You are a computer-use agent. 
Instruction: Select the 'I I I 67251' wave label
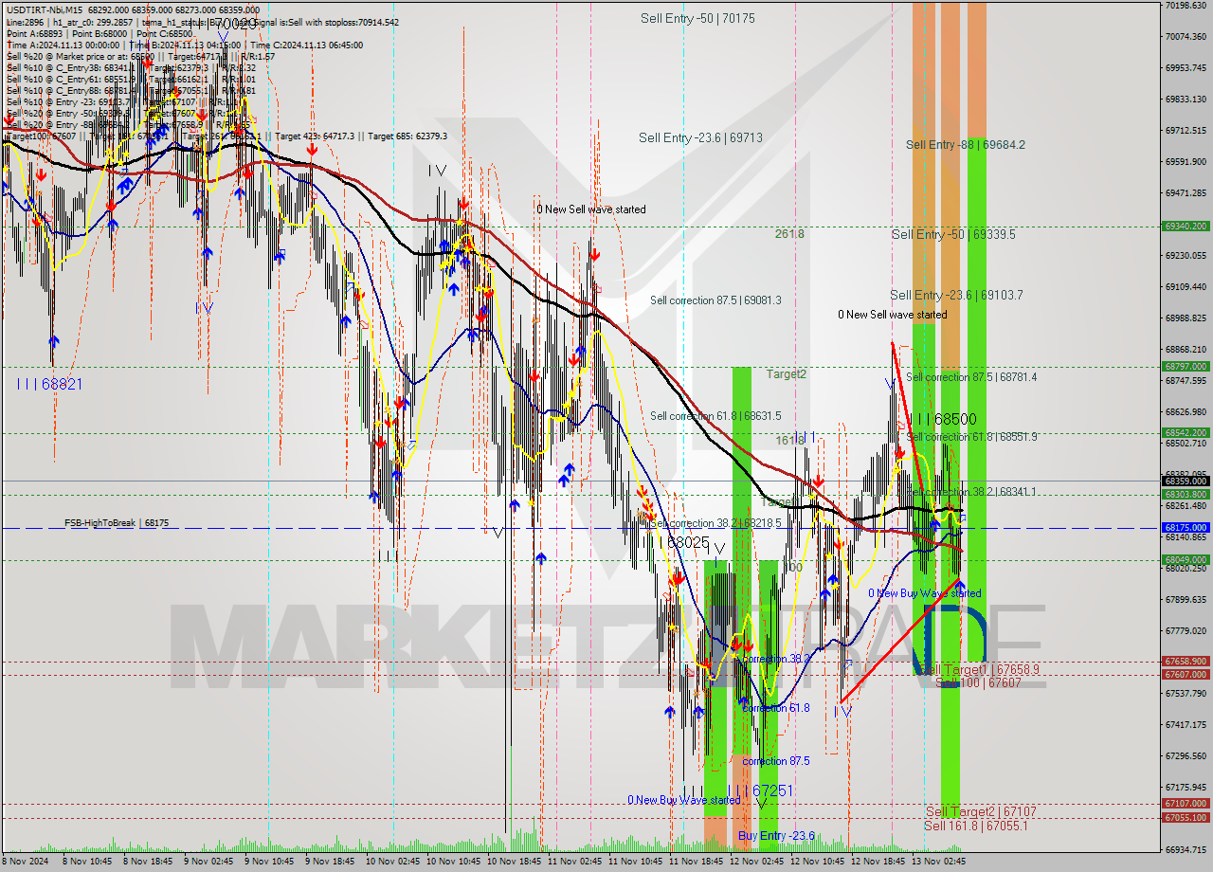point(760,790)
